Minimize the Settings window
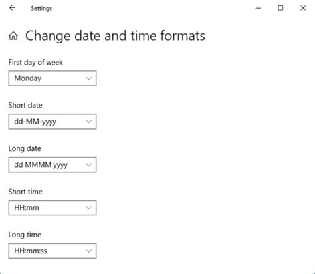The width and height of the screenshot is (315, 274). (x=258, y=8)
